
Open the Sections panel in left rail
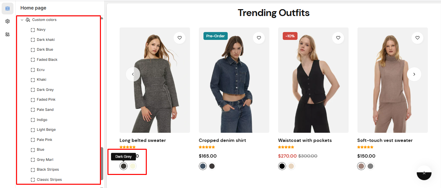coord(8,9)
